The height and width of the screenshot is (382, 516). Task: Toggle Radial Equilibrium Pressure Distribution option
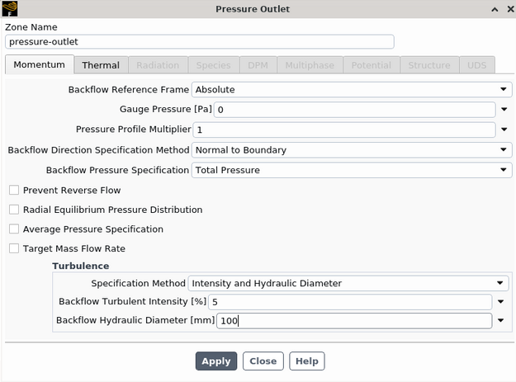click(13, 210)
